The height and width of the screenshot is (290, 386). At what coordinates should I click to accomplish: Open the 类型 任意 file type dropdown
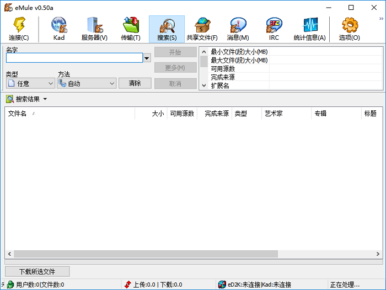tap(30, 84)
